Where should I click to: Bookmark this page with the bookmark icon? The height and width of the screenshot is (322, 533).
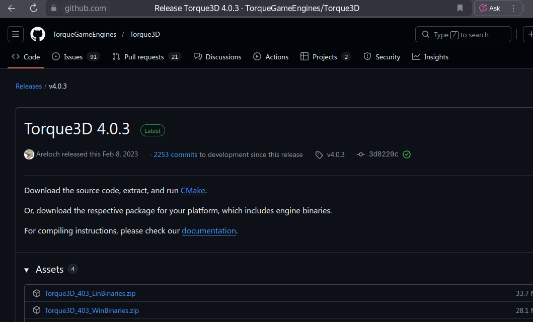click(460, 8)
